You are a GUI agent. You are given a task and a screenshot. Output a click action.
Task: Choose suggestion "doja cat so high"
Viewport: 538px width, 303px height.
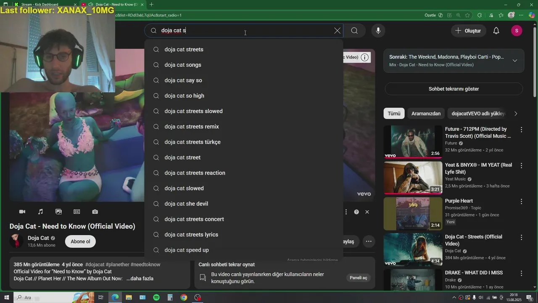click(x=244, y=96)
